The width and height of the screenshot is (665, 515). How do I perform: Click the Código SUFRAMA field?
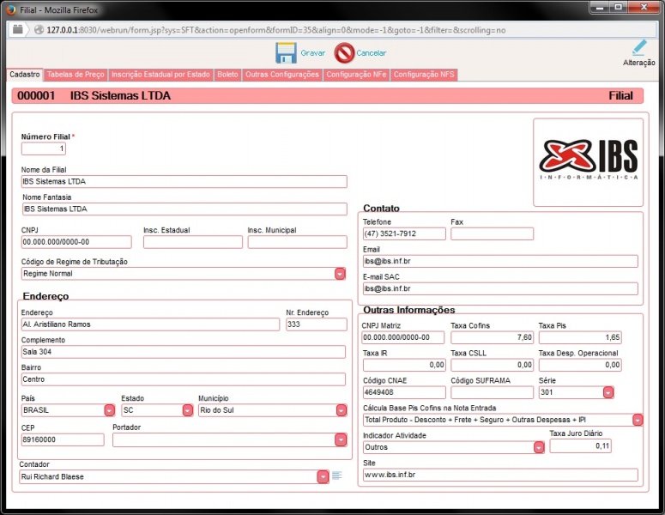click(492, 392)
